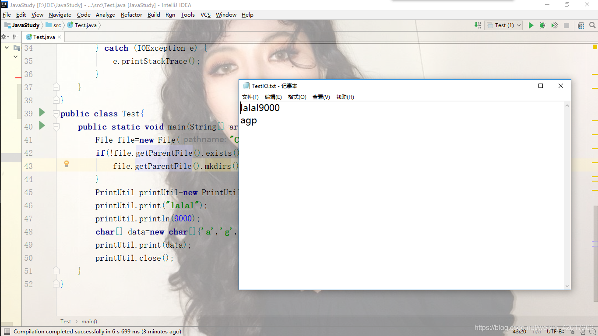Image resolution: width=598 pixels, height=336 pixels.
Task: Open Notepad 编辑(E) menu
Action: click(273, 97)
